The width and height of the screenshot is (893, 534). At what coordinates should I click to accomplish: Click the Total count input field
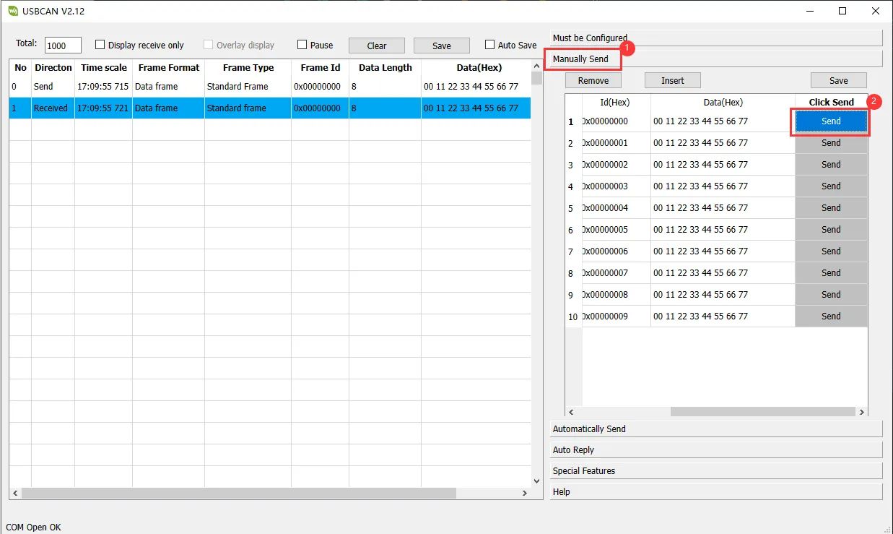pyautogui.click(x=63, y=46)
